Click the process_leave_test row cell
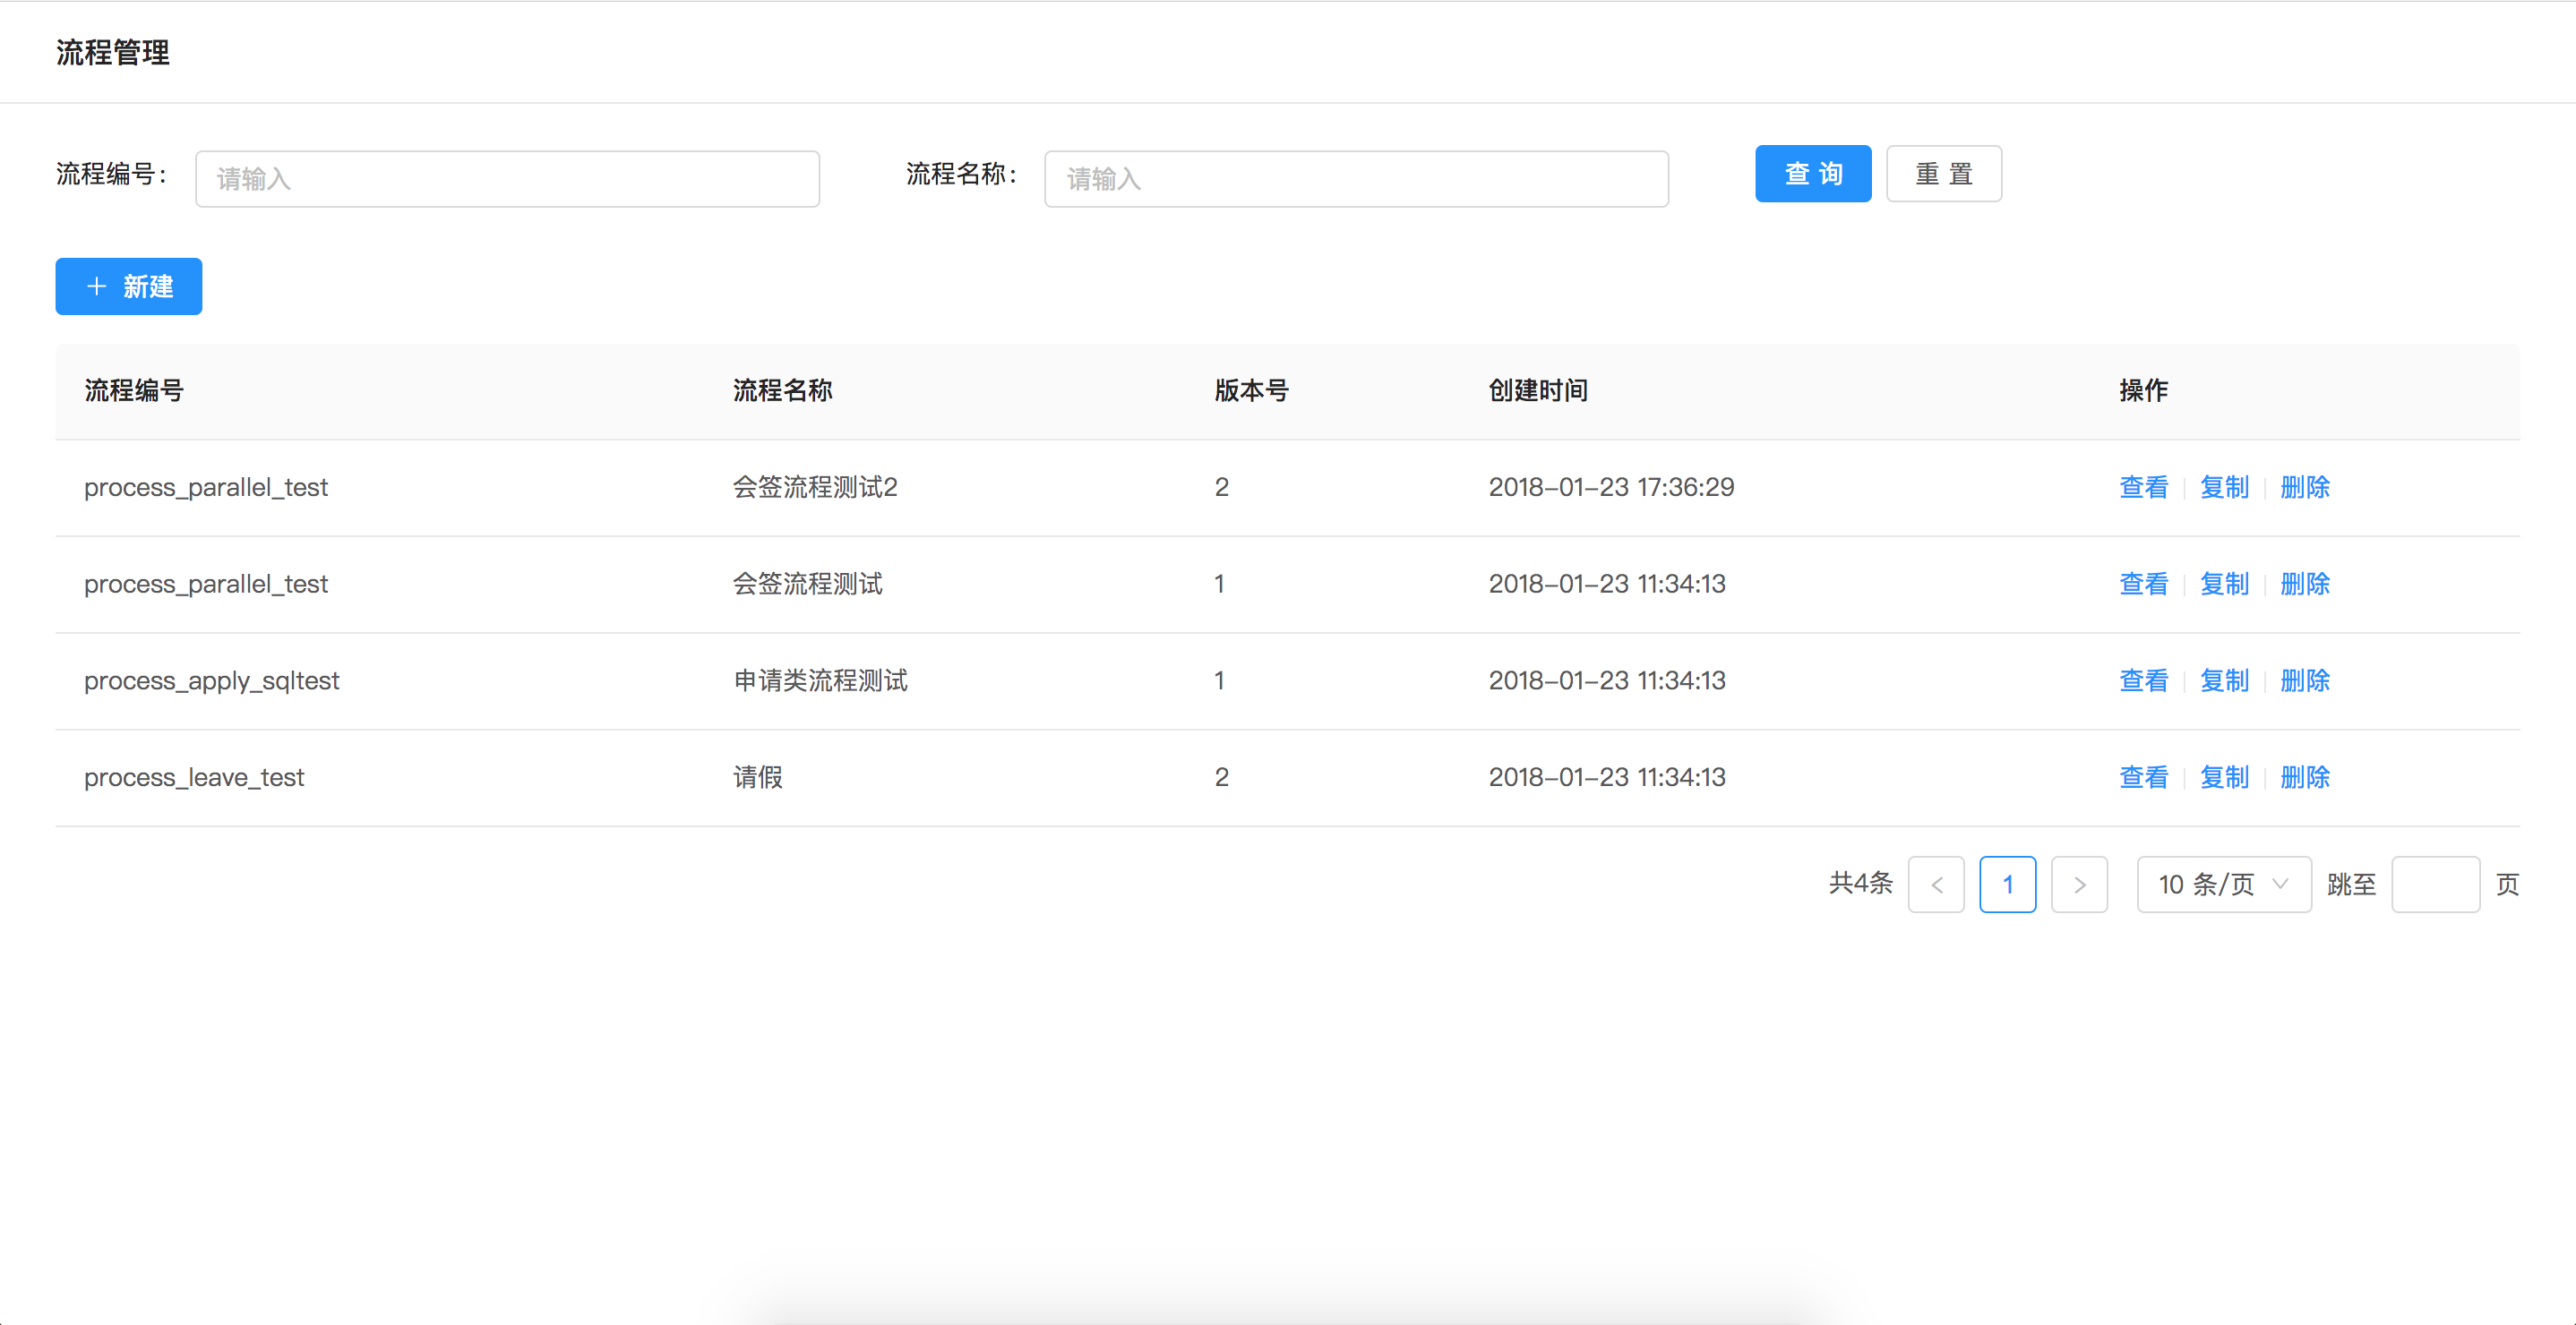2576x1325 pixels. pos(194,777)
